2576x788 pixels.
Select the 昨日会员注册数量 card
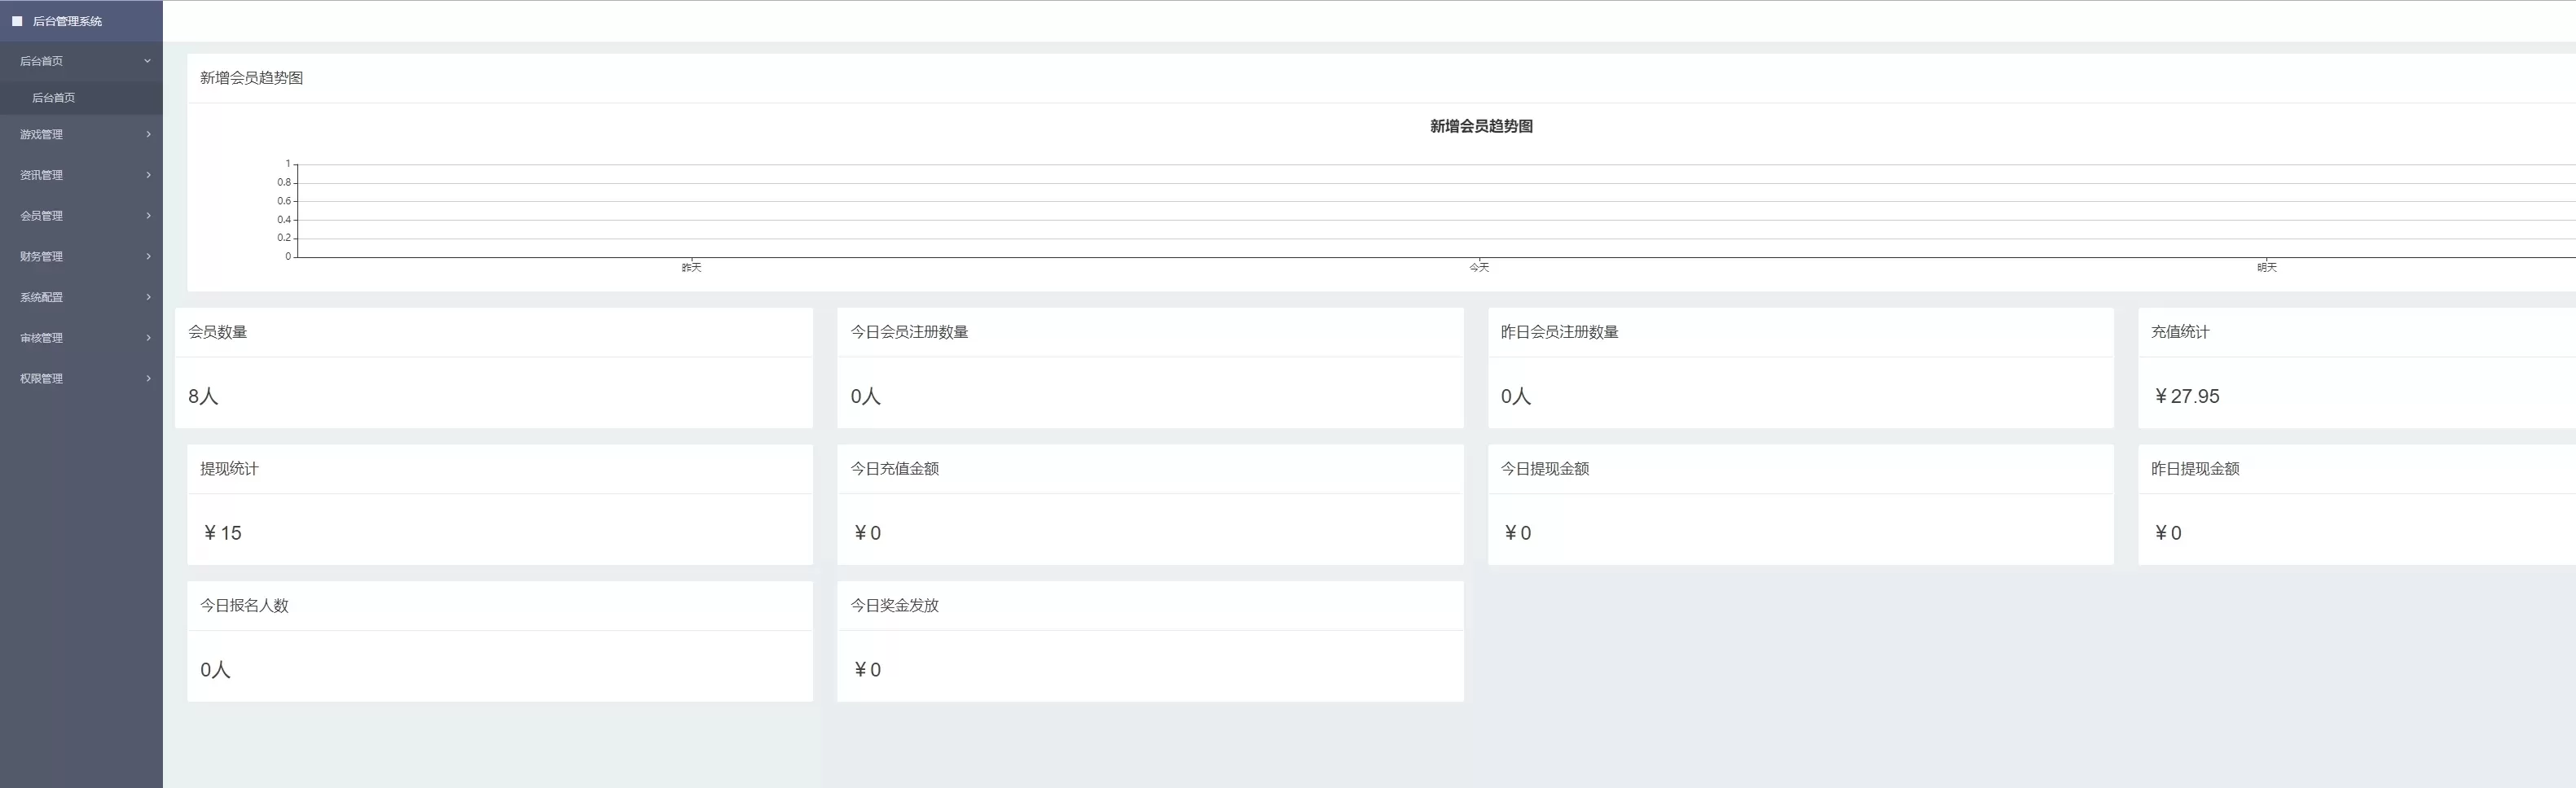(x=1800, y=367)
